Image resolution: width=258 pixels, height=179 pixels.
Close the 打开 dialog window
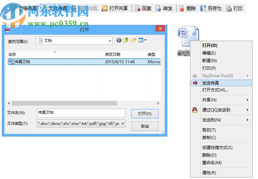(160, 28)
